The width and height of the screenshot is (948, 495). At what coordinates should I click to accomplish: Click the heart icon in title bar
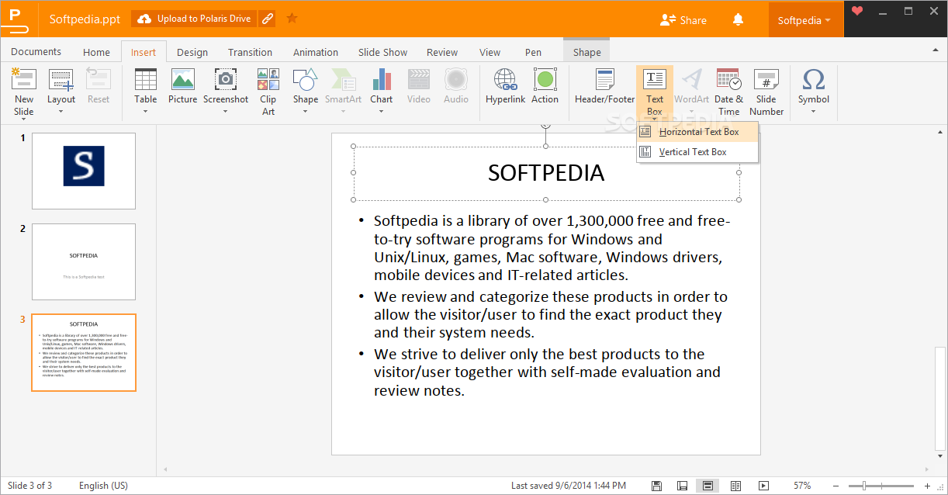tap(856, 11)
